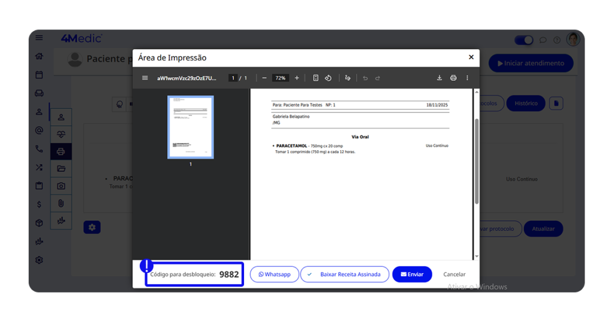Click the printer icon in PDF toolbar
614x322 pixels.
[453, 78]
